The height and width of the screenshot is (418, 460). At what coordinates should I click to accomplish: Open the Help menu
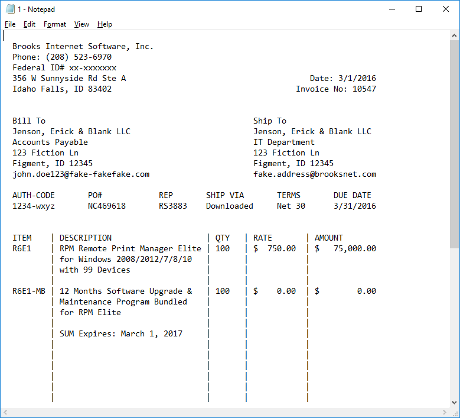(x=105, y=24)
